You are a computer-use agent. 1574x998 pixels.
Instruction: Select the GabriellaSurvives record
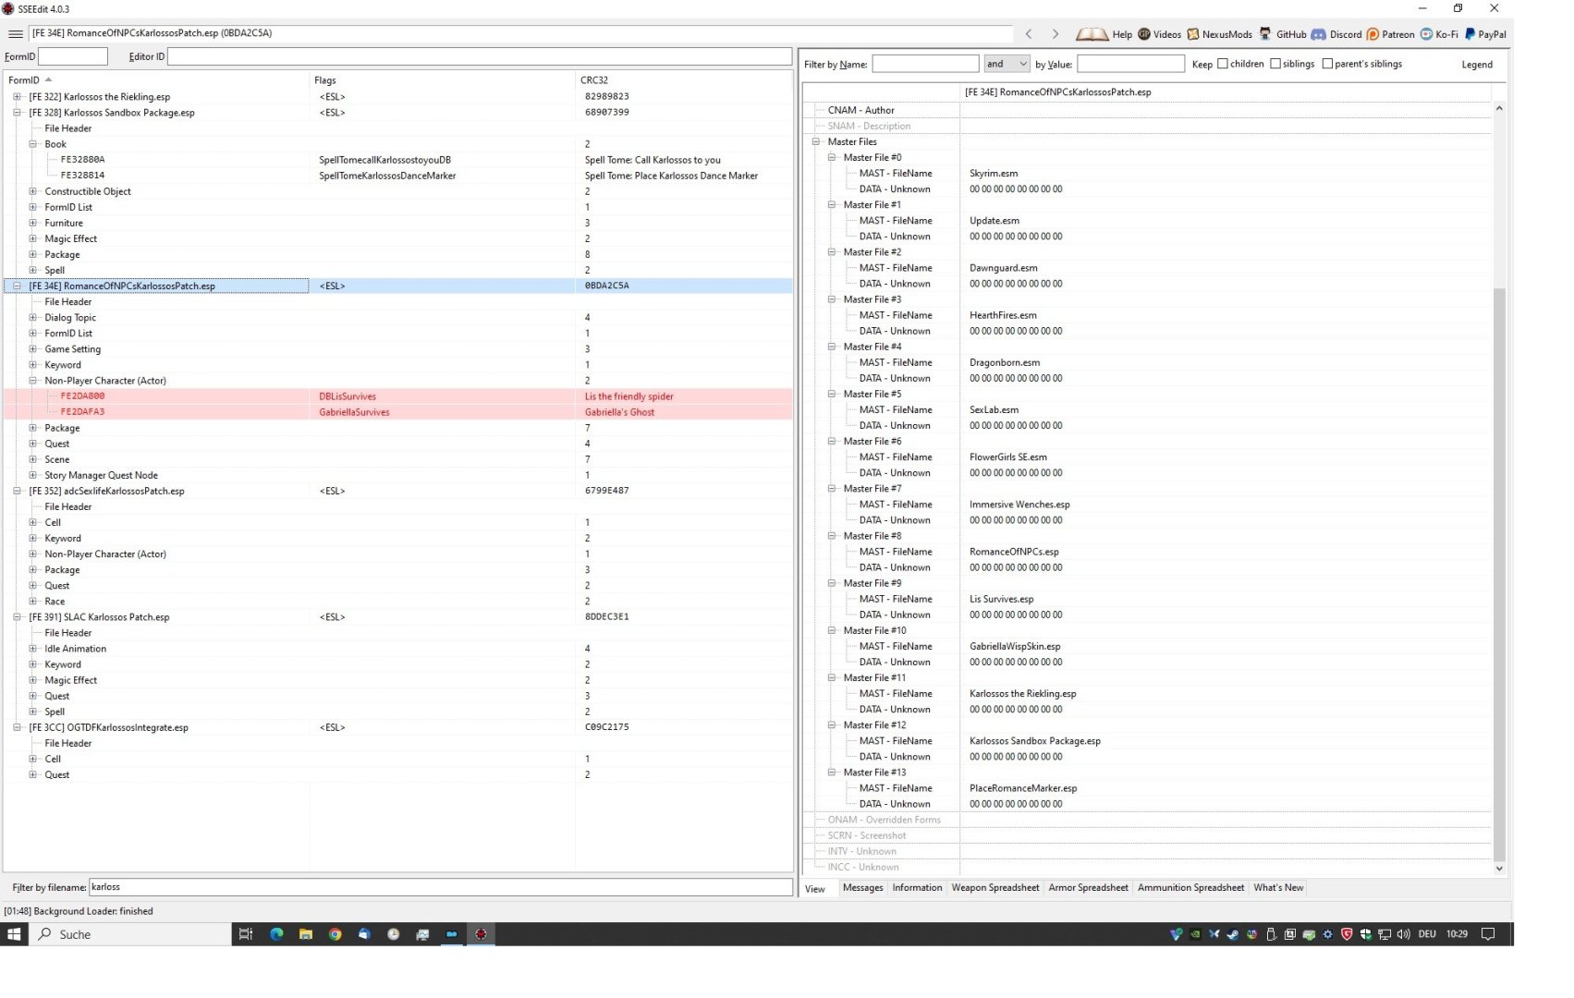click(x=397, y=412)
